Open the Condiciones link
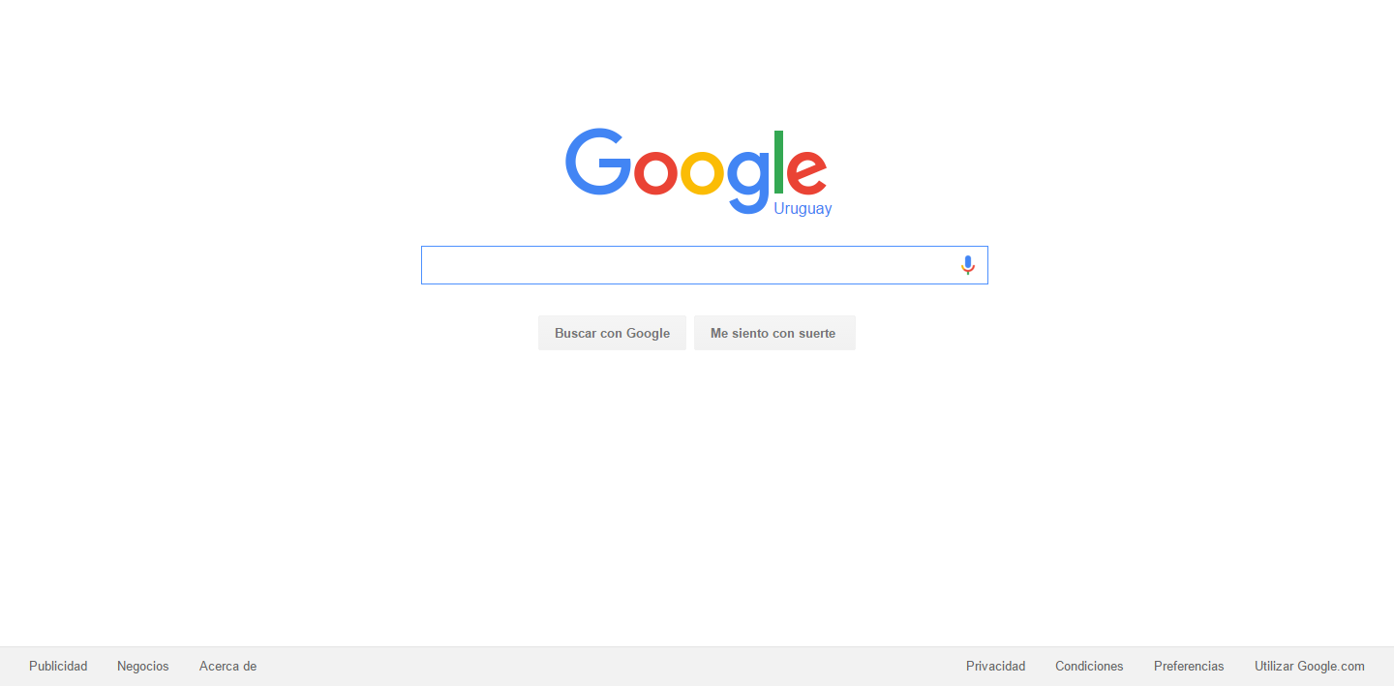 [1089, 666]
